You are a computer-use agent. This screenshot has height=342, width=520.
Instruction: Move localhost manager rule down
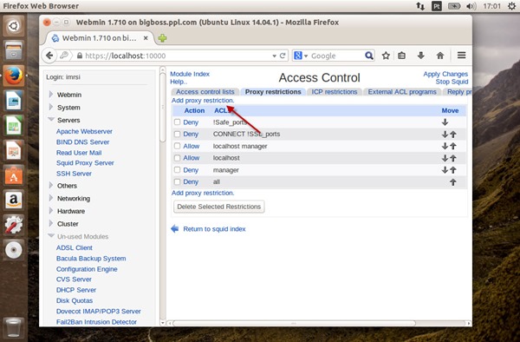445,146
